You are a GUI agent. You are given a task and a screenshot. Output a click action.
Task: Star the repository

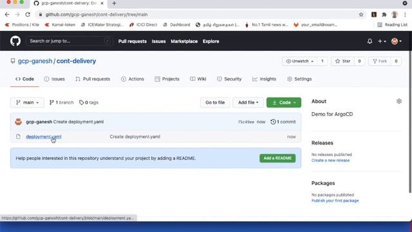[x=342, y=61]
